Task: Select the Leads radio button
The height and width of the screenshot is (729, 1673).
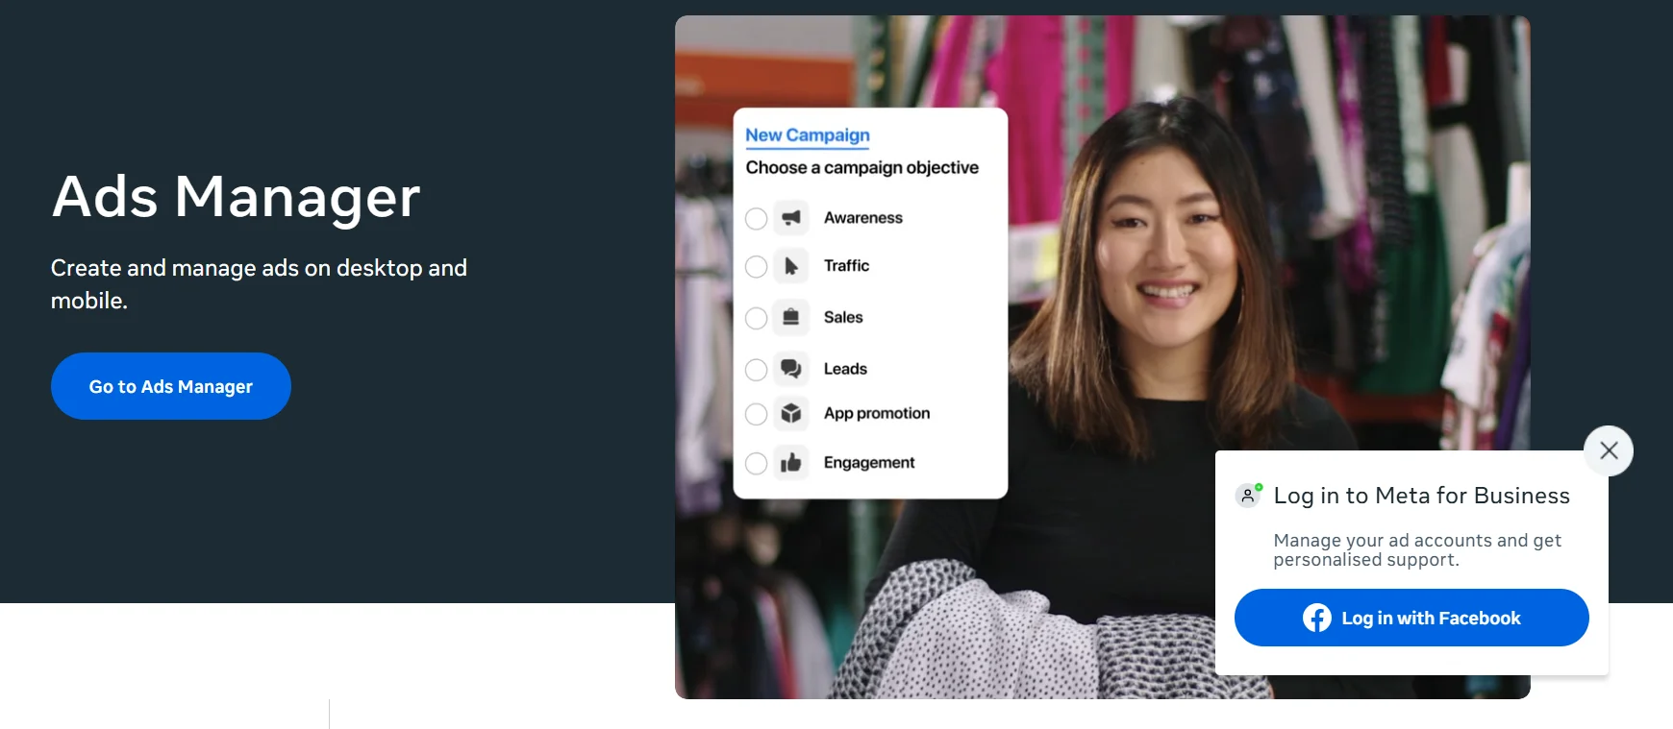Action: tap(757, 369)
